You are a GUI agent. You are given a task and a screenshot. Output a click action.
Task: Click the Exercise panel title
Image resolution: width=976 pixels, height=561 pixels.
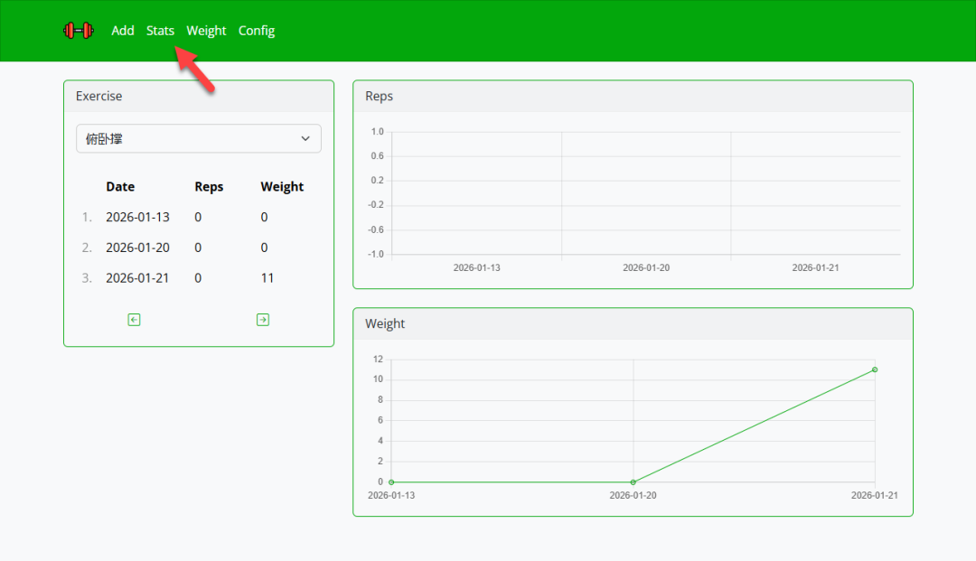click(x=99, y=96)
